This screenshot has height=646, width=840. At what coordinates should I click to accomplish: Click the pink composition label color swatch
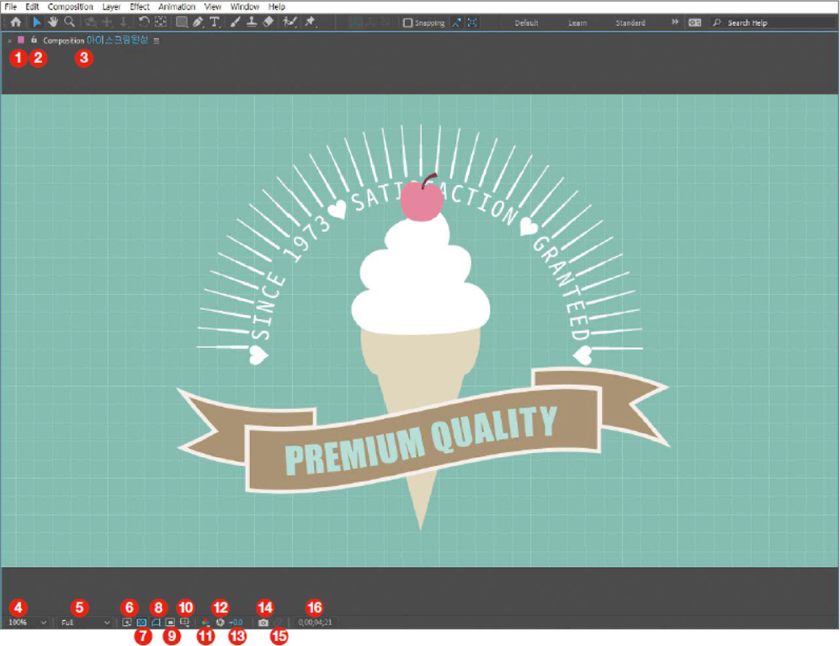21,40
